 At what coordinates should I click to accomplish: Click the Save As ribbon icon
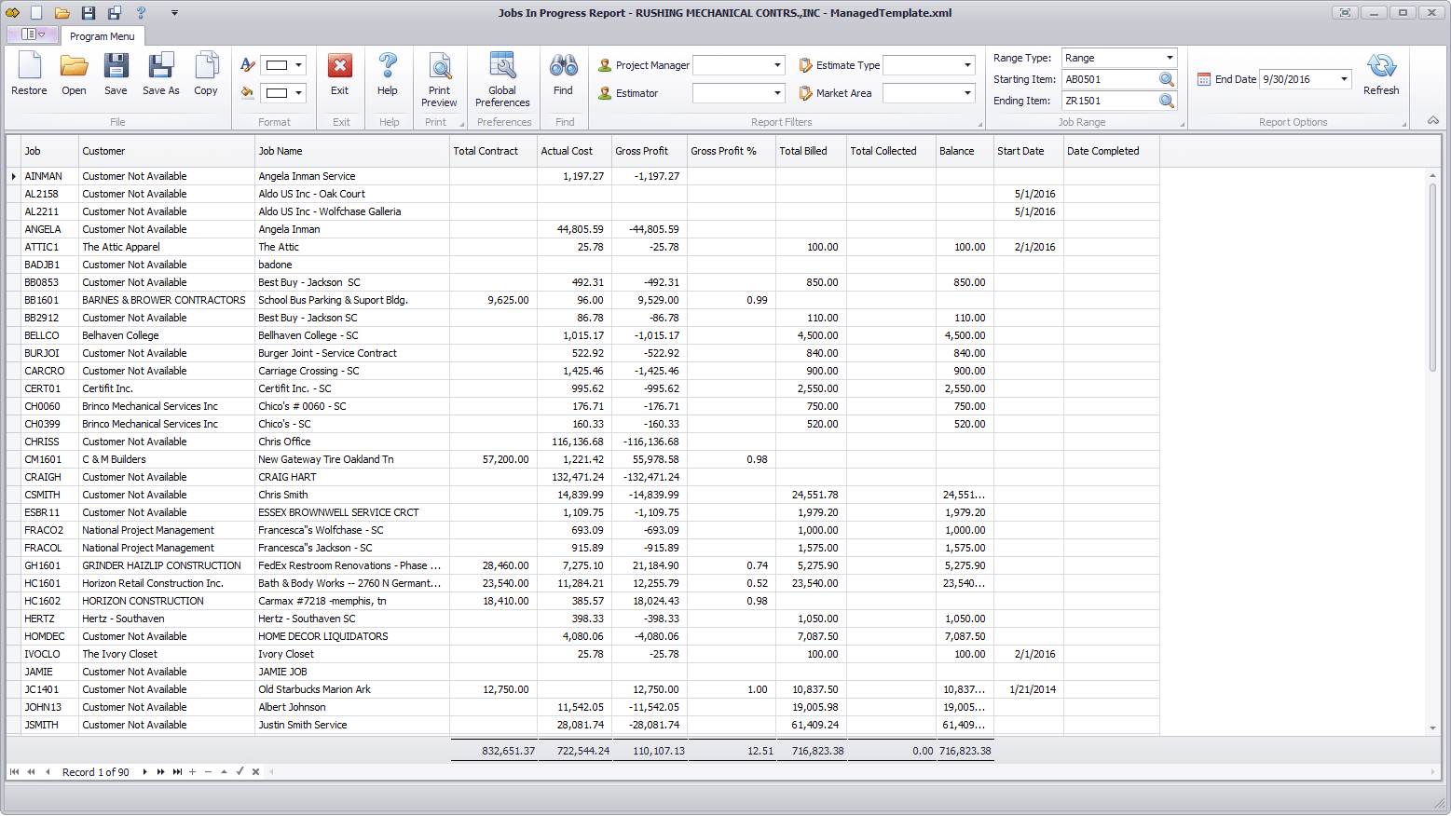[x=160, y=75]
